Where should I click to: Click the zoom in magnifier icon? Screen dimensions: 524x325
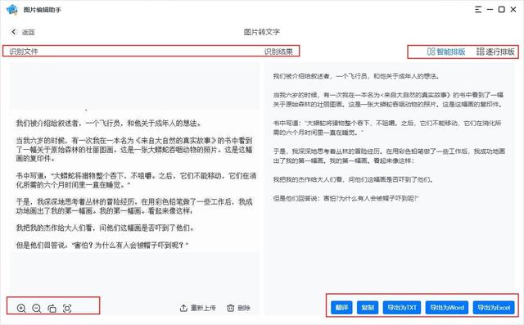pyautogui.click(x=21, y=308)
